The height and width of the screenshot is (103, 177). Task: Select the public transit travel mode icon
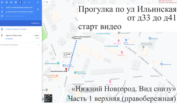16,2
